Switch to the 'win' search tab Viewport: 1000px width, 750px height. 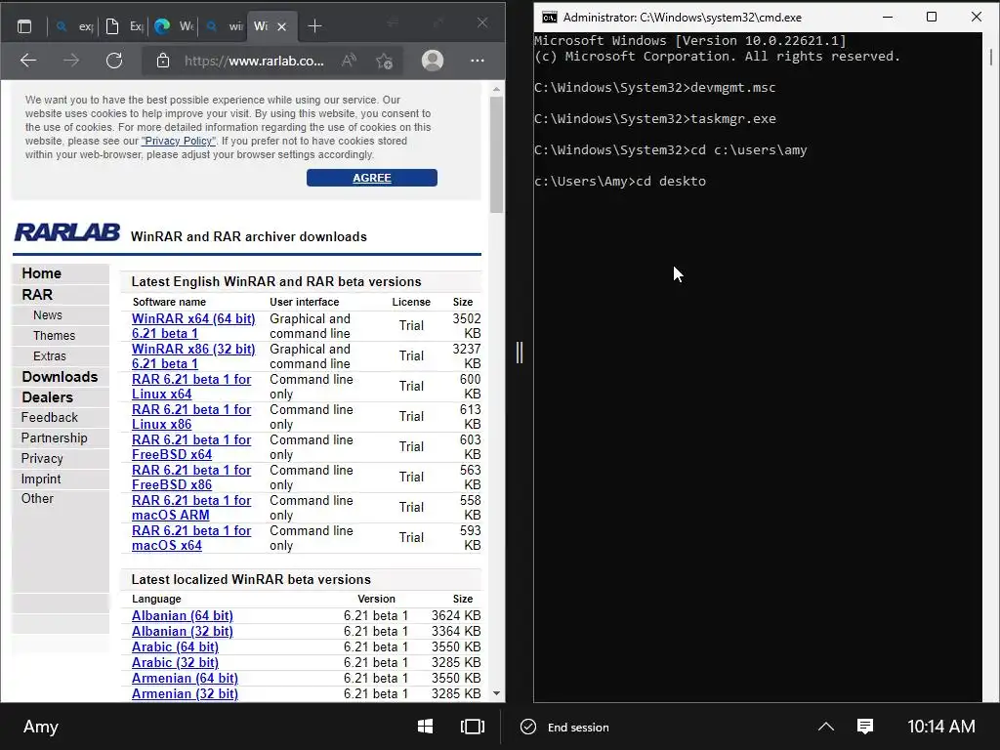pos(225,26)
